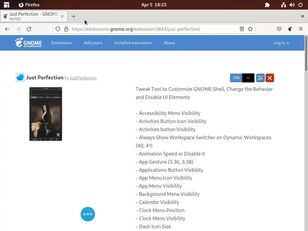Open the extension screenshot thumbnail
This screenshot has width=308, height=231.
click(46, 114)
